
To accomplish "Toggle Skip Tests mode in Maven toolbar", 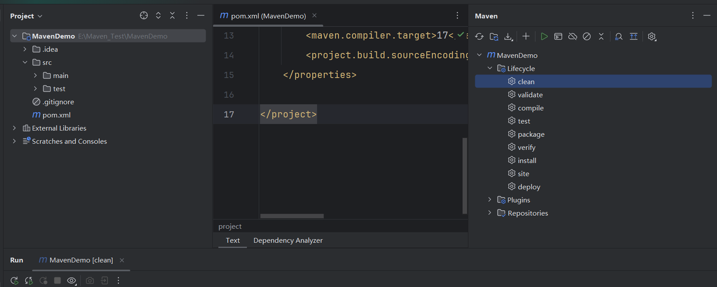I will point(586,36).
